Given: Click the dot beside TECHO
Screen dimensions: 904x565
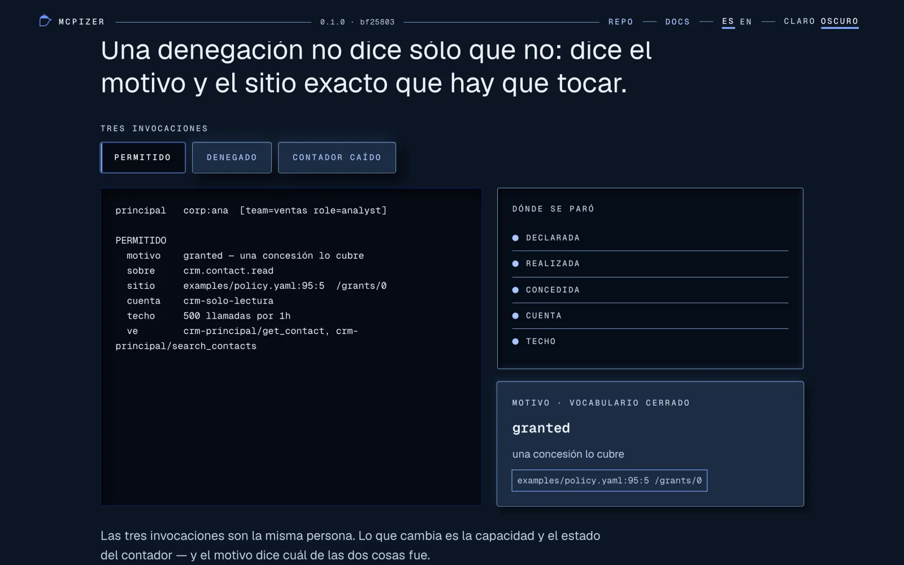Looking at the screenshot, I should 515,341.
